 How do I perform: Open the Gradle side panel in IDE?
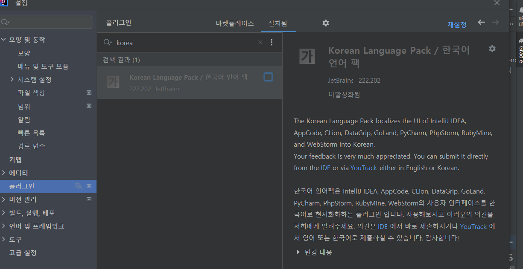[x=520, y=51]
